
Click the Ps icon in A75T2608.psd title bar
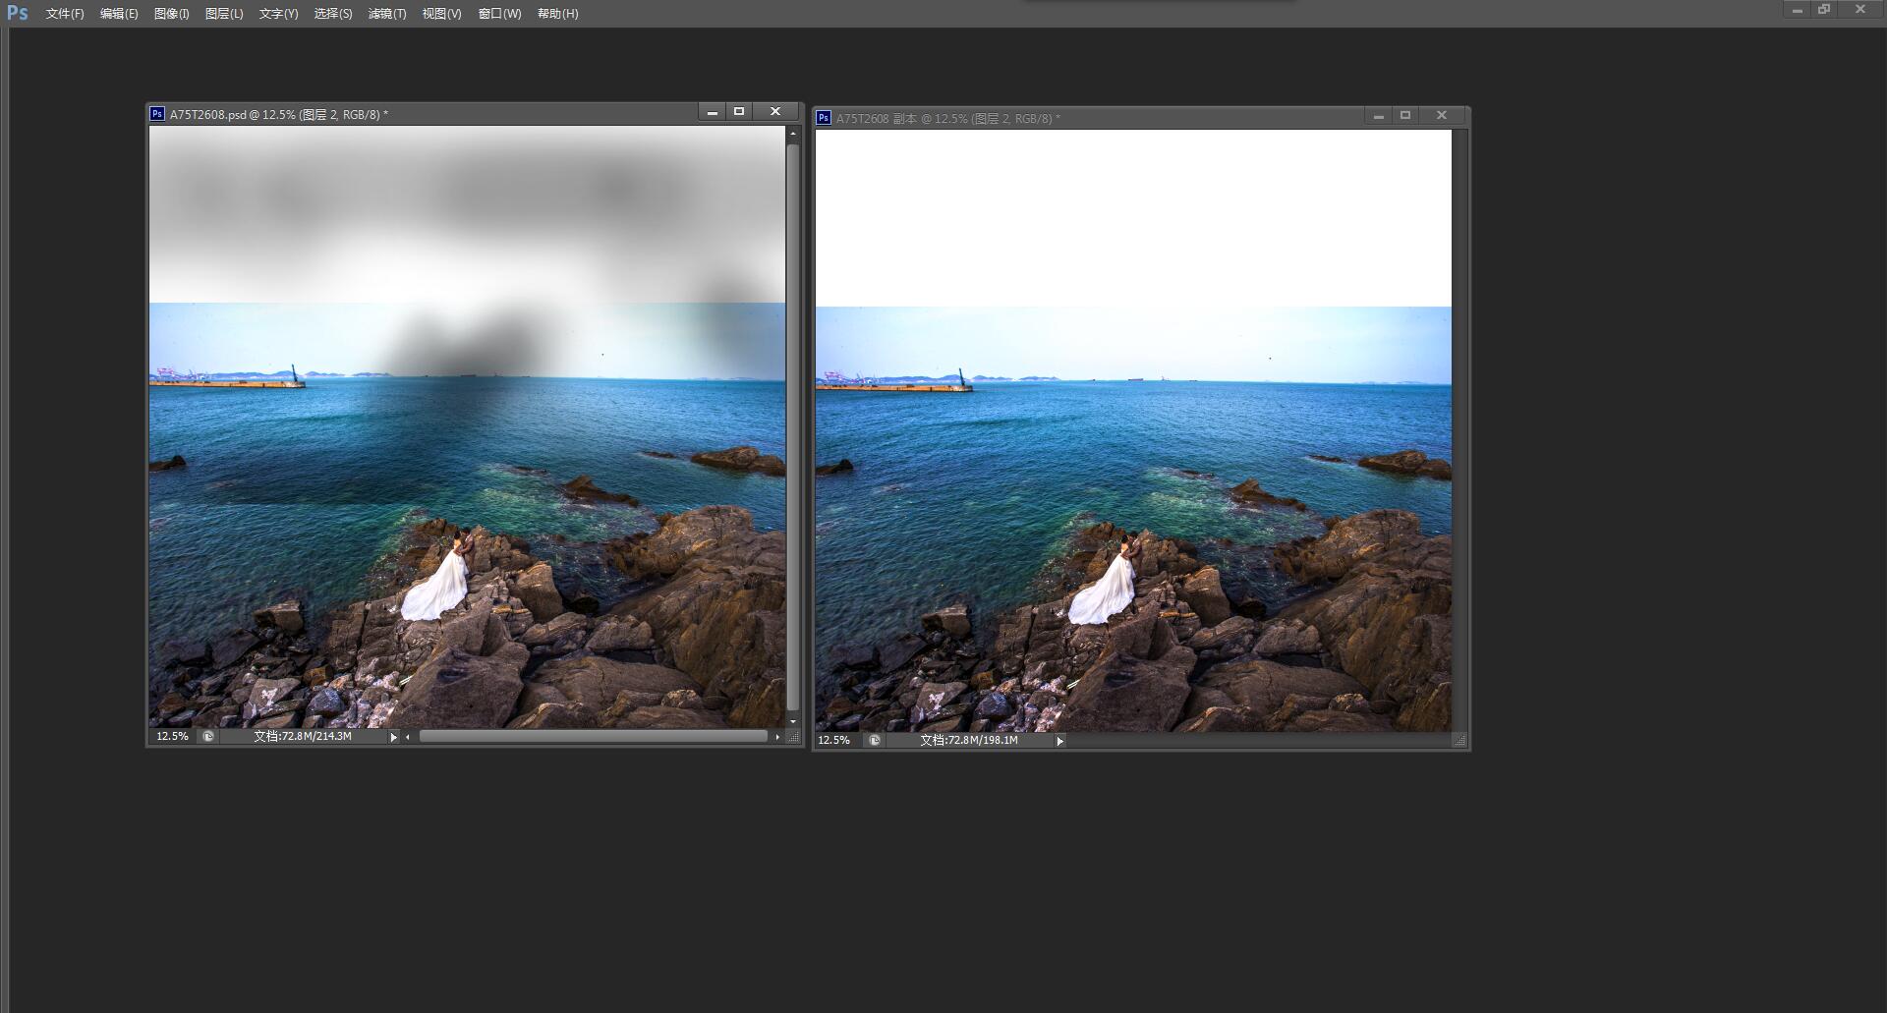tap(157, 114)
